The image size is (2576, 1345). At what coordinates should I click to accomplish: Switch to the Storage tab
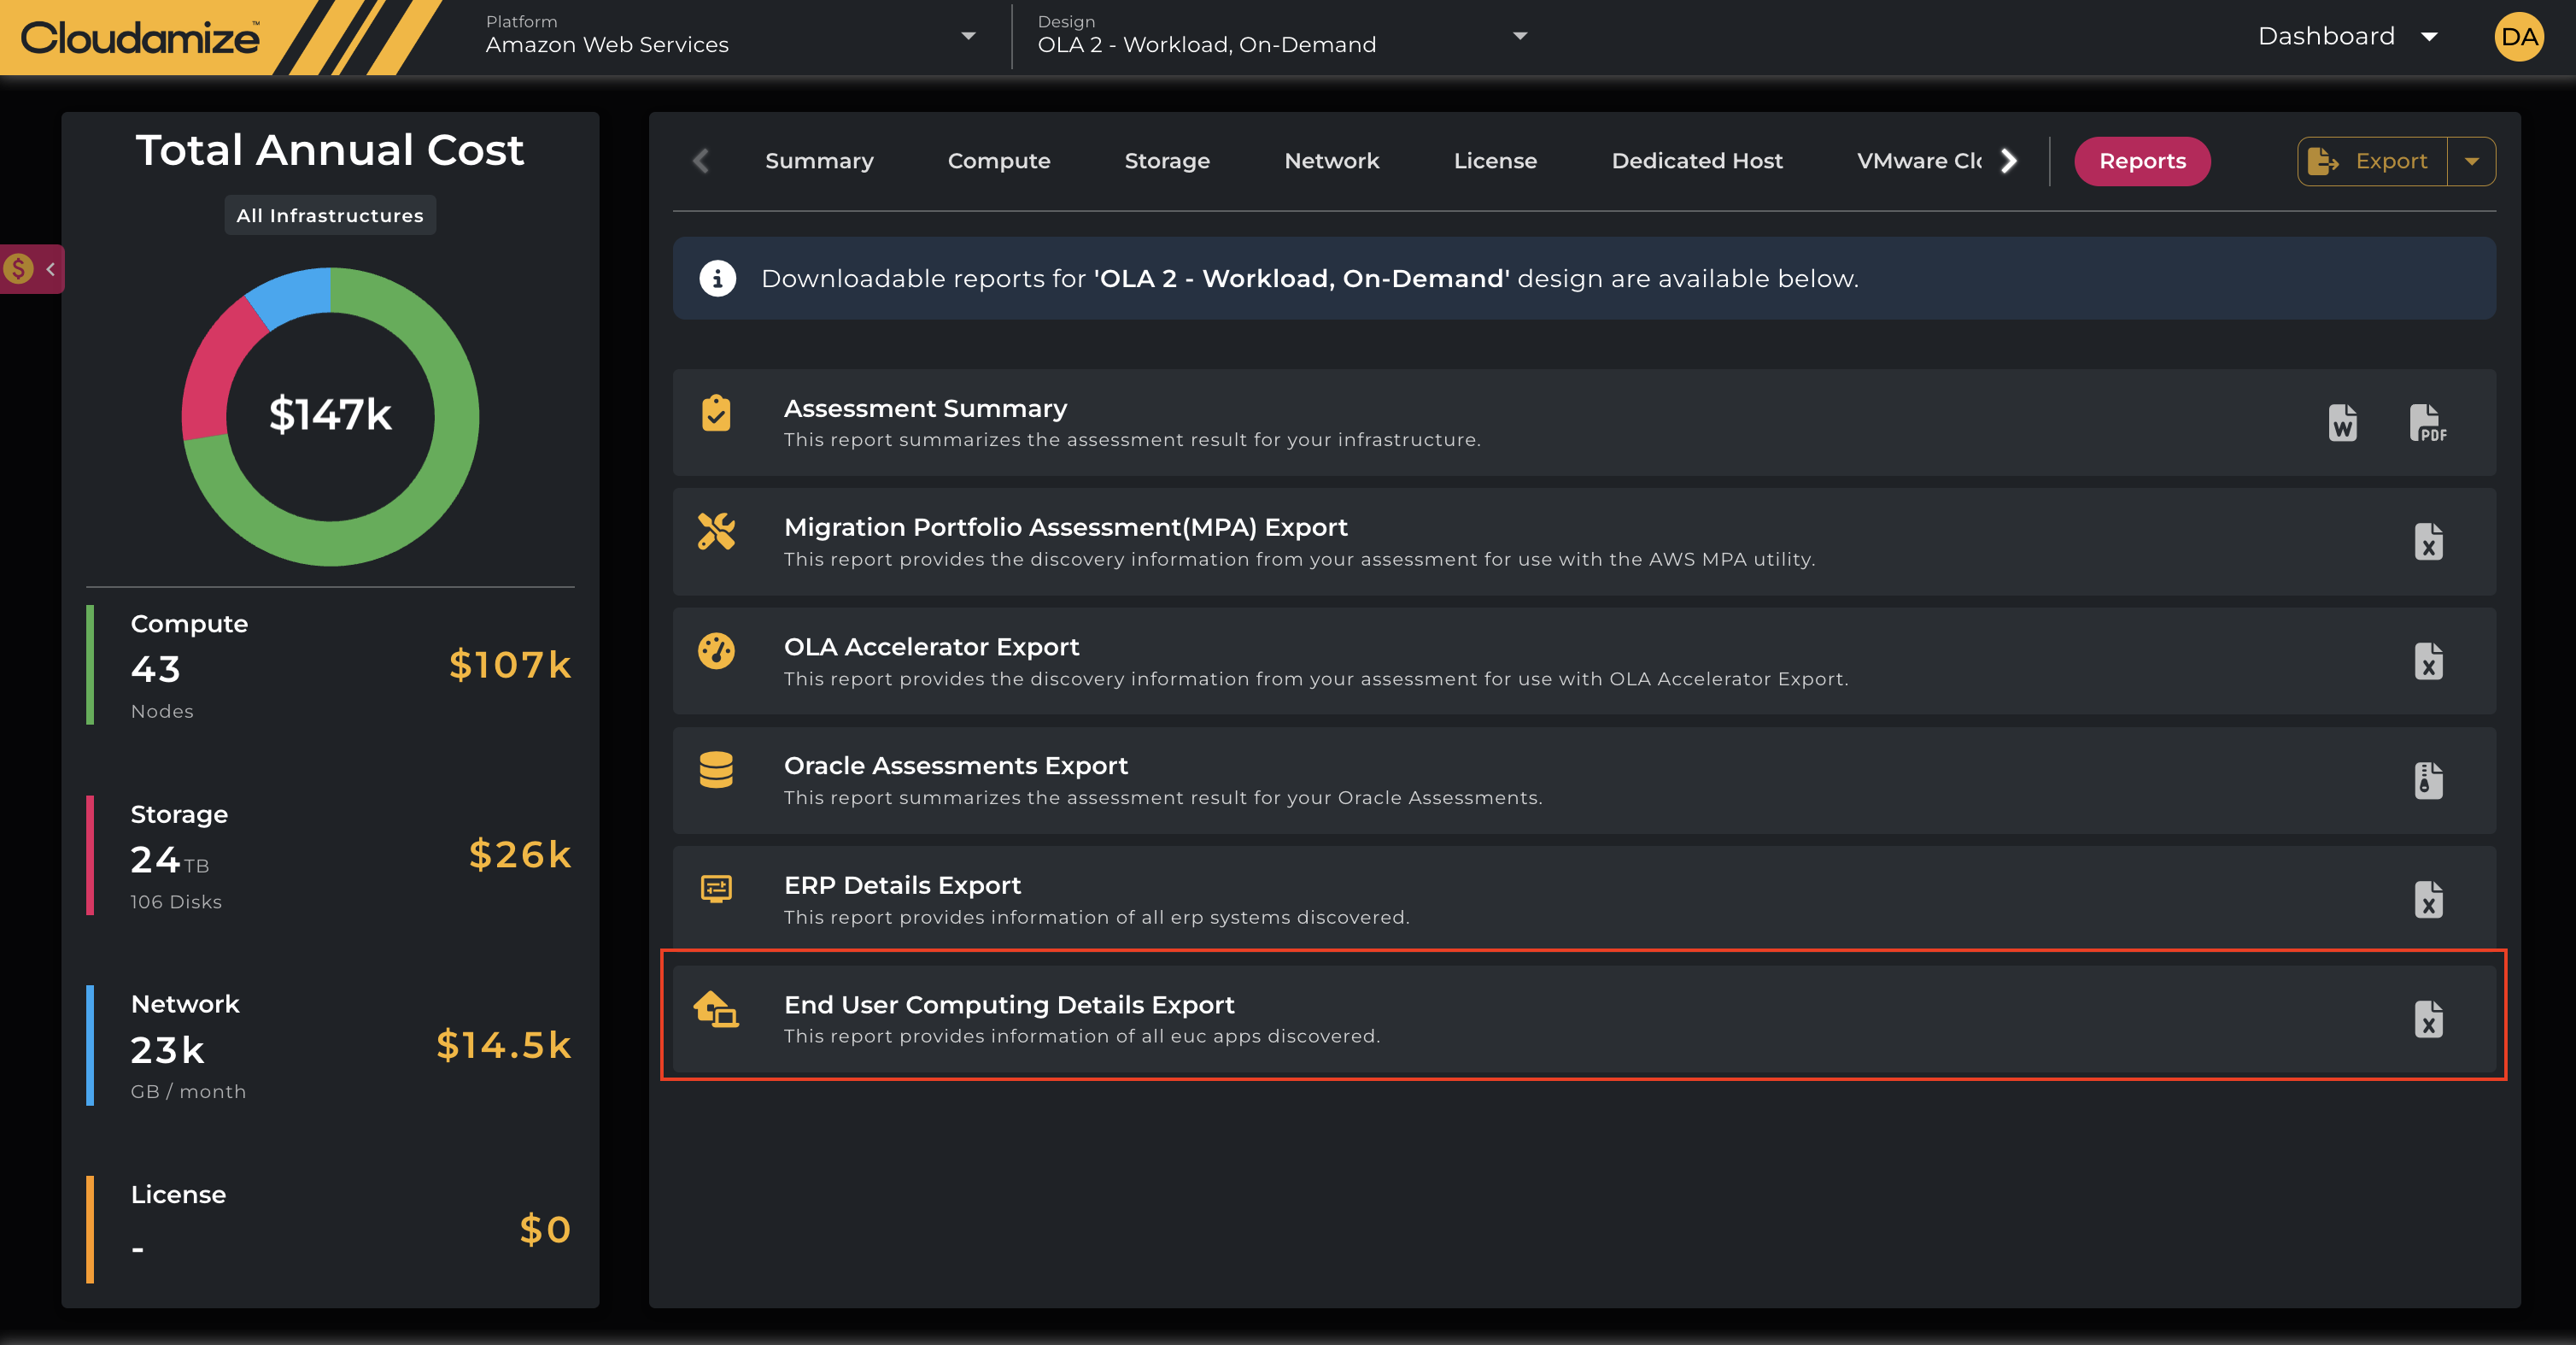point(1167,162)
